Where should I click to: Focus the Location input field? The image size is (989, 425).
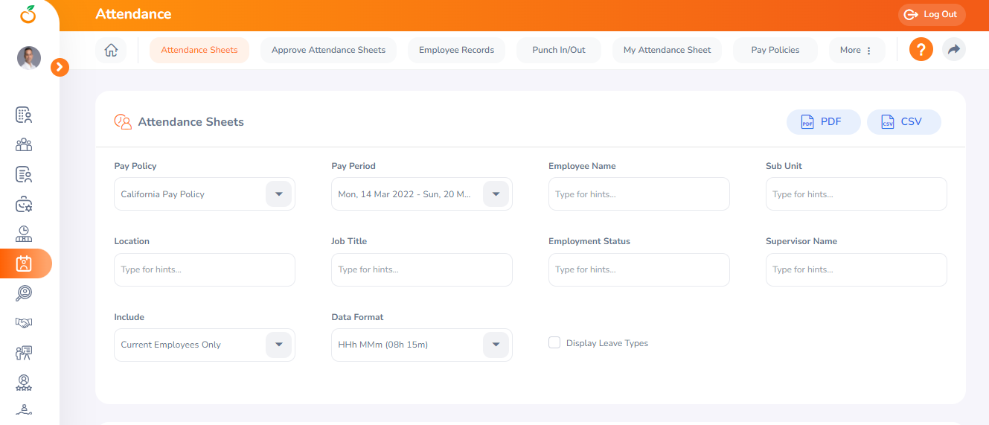tap(205, 269)
